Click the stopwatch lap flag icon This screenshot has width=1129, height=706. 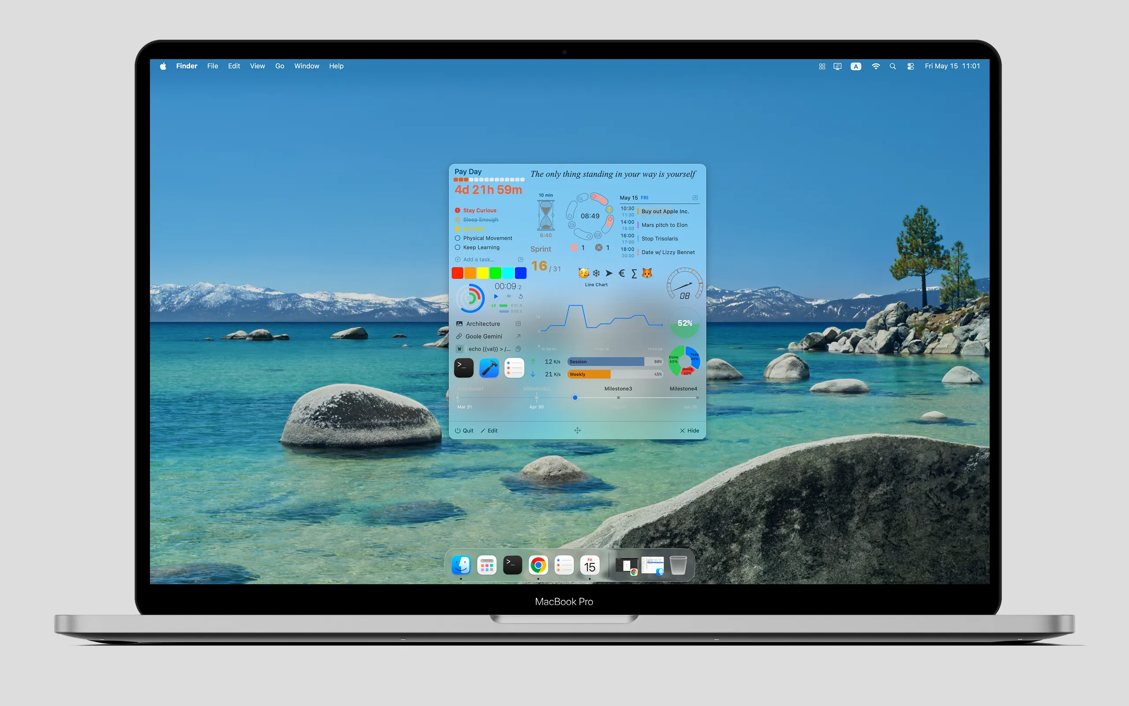508,297
